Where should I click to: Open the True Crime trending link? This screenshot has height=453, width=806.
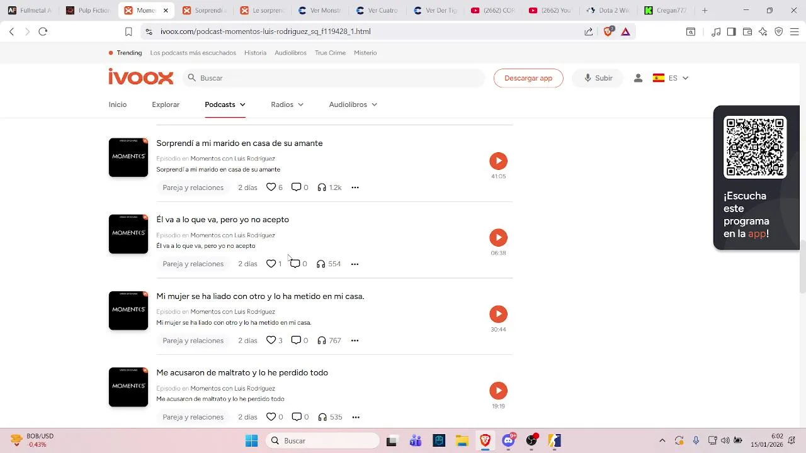(330, 53)
